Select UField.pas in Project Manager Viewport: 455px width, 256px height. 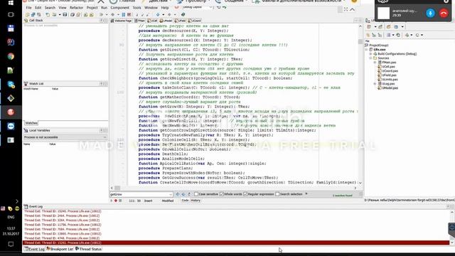(x=389, y=75)
